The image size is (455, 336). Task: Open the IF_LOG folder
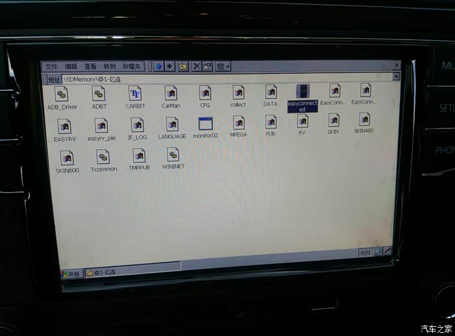pyautogui.click(x=137, y=128)
